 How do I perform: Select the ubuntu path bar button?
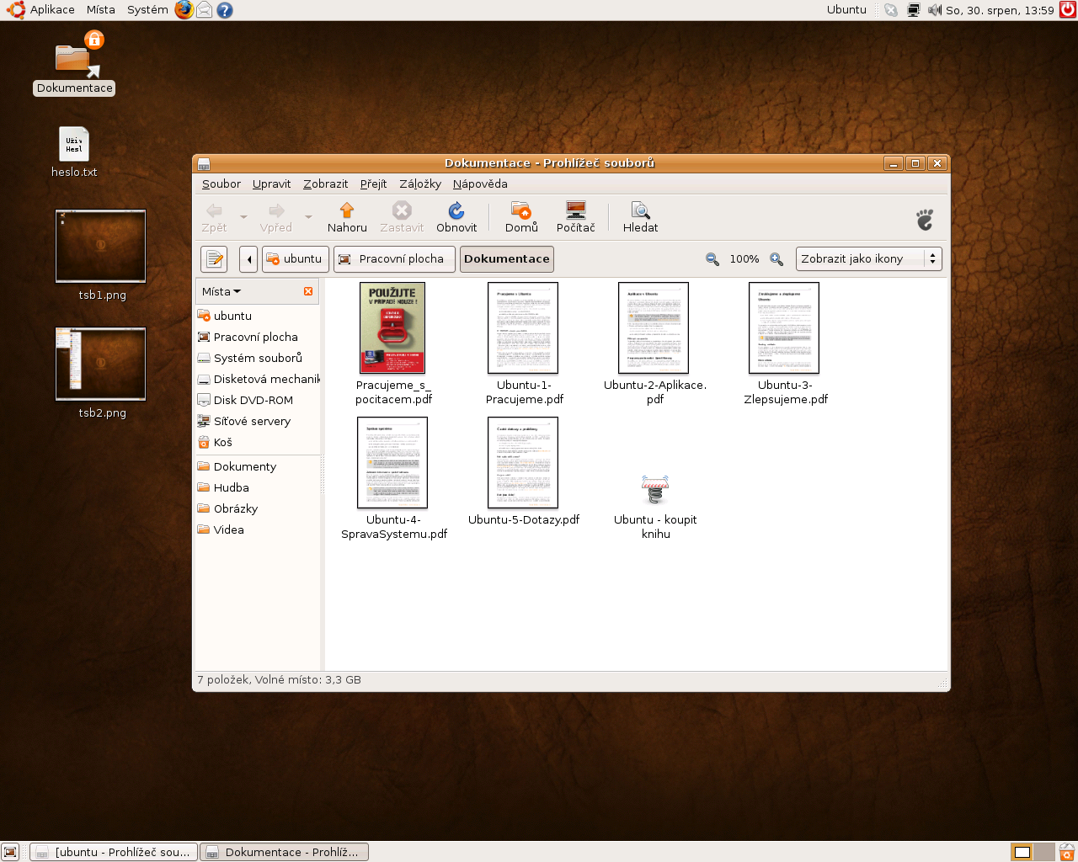(x=295, y=259)
